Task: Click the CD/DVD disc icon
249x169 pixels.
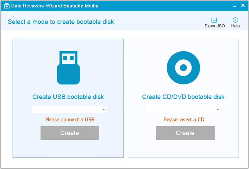Action: click(183, 68)
